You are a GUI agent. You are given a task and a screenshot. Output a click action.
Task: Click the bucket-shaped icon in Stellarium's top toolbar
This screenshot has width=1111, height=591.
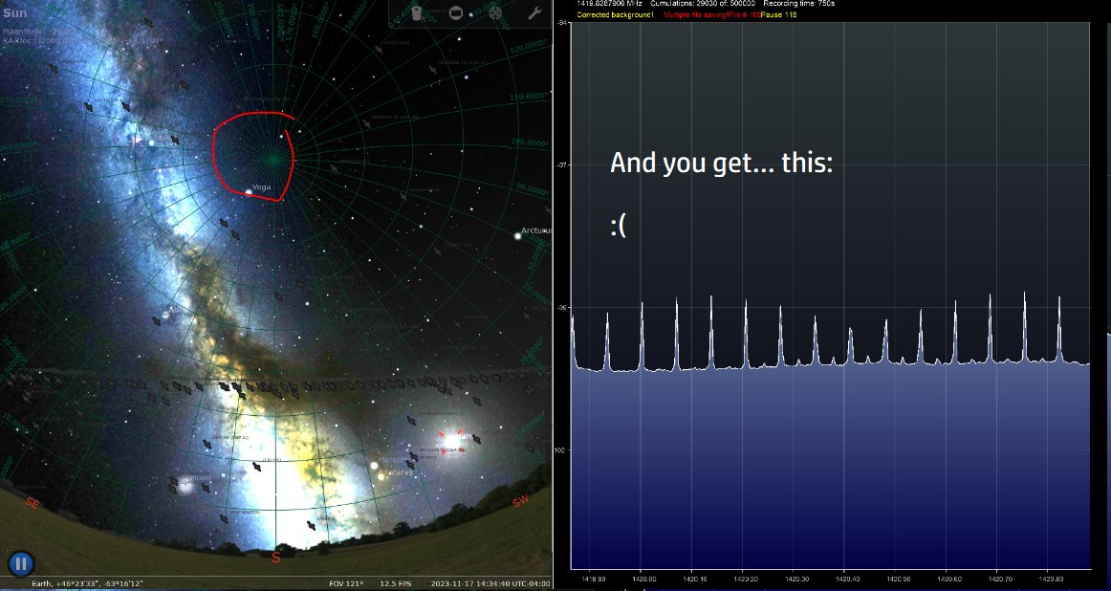point(417,12)
